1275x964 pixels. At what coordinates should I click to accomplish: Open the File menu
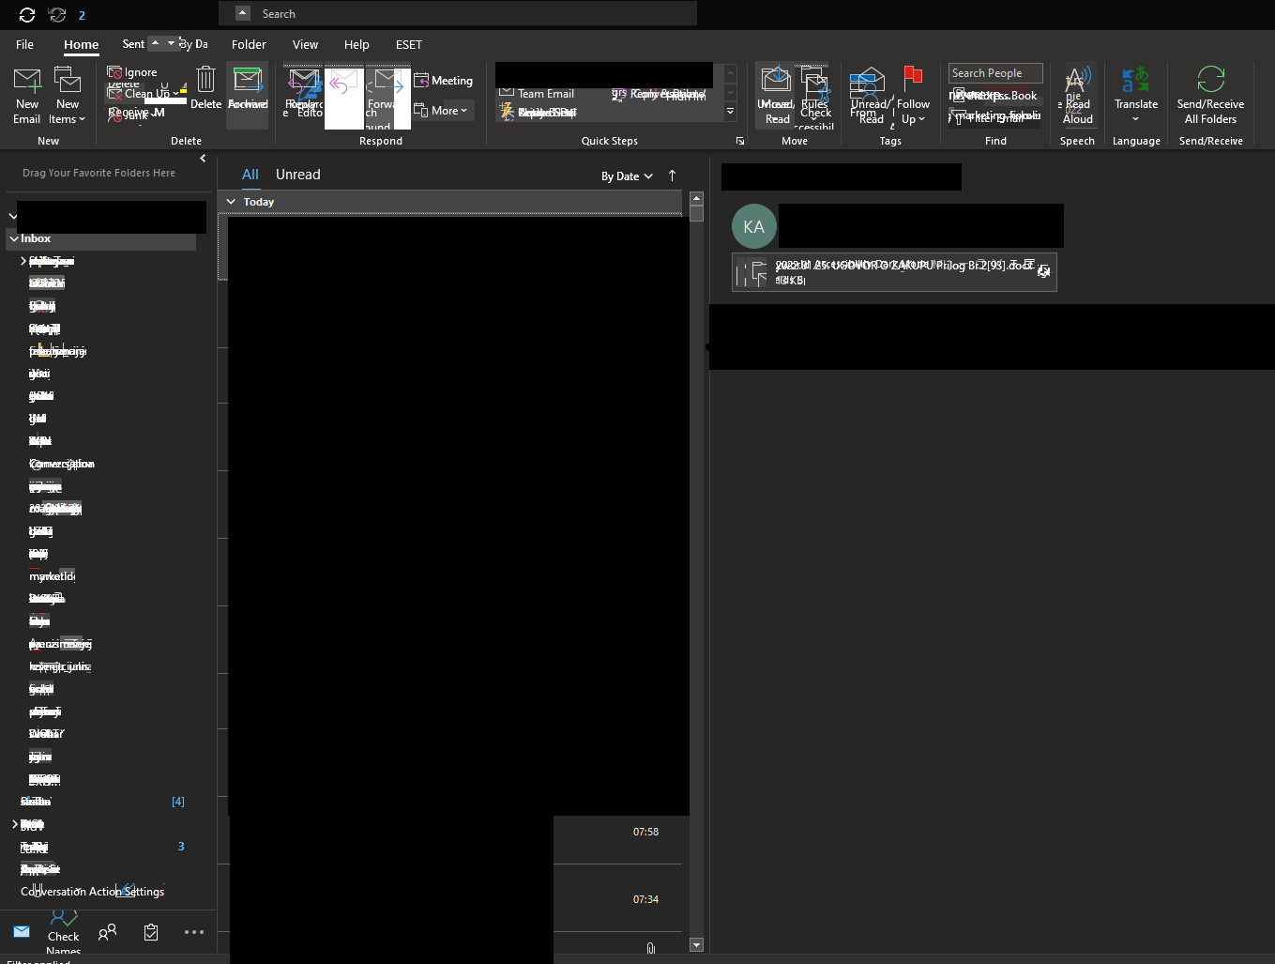25,44
